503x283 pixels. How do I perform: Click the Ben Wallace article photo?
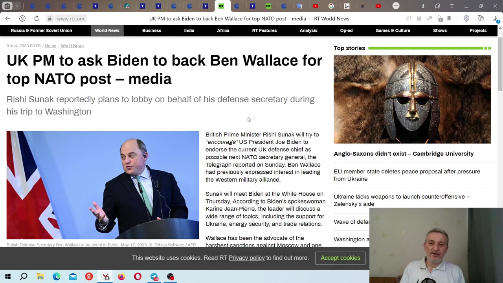coord(103,185)
